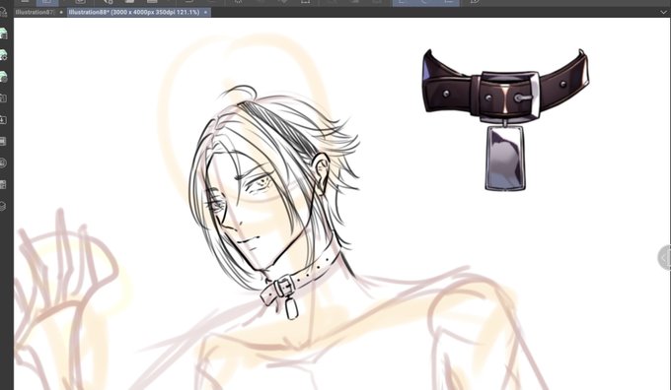Click the round circle icon in left sidebar
This screenshot has width=671, height=390.
3,162
